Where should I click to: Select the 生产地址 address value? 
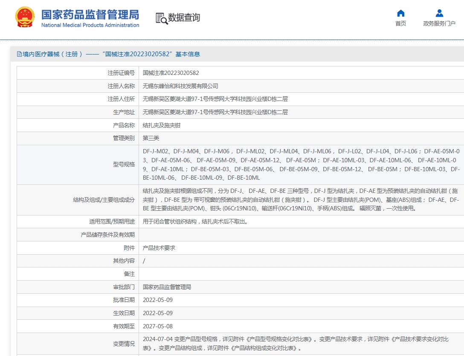(x=215, y=112)
